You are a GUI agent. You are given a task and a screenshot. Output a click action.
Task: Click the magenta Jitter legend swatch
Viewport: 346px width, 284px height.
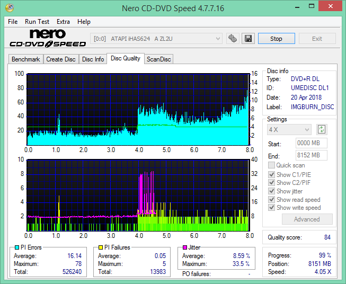185,247
